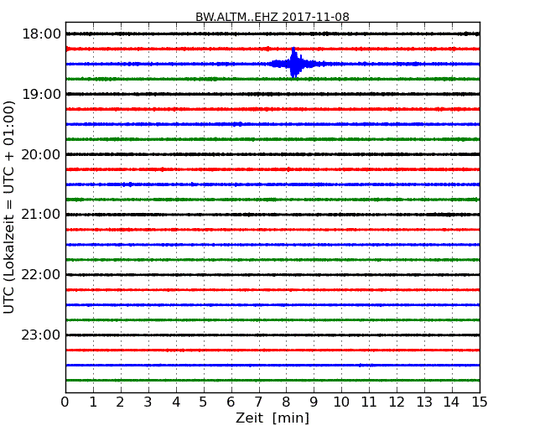Click x-axis tick label 1
The width and height of the screenshot is (545, 436).
click(93, 402)
